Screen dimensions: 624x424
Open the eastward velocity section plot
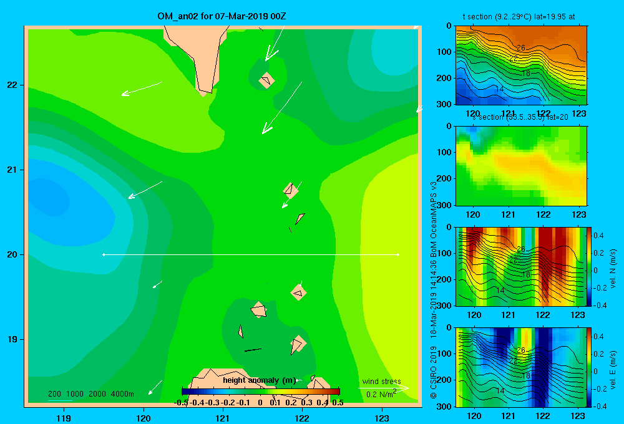(521, 367)
